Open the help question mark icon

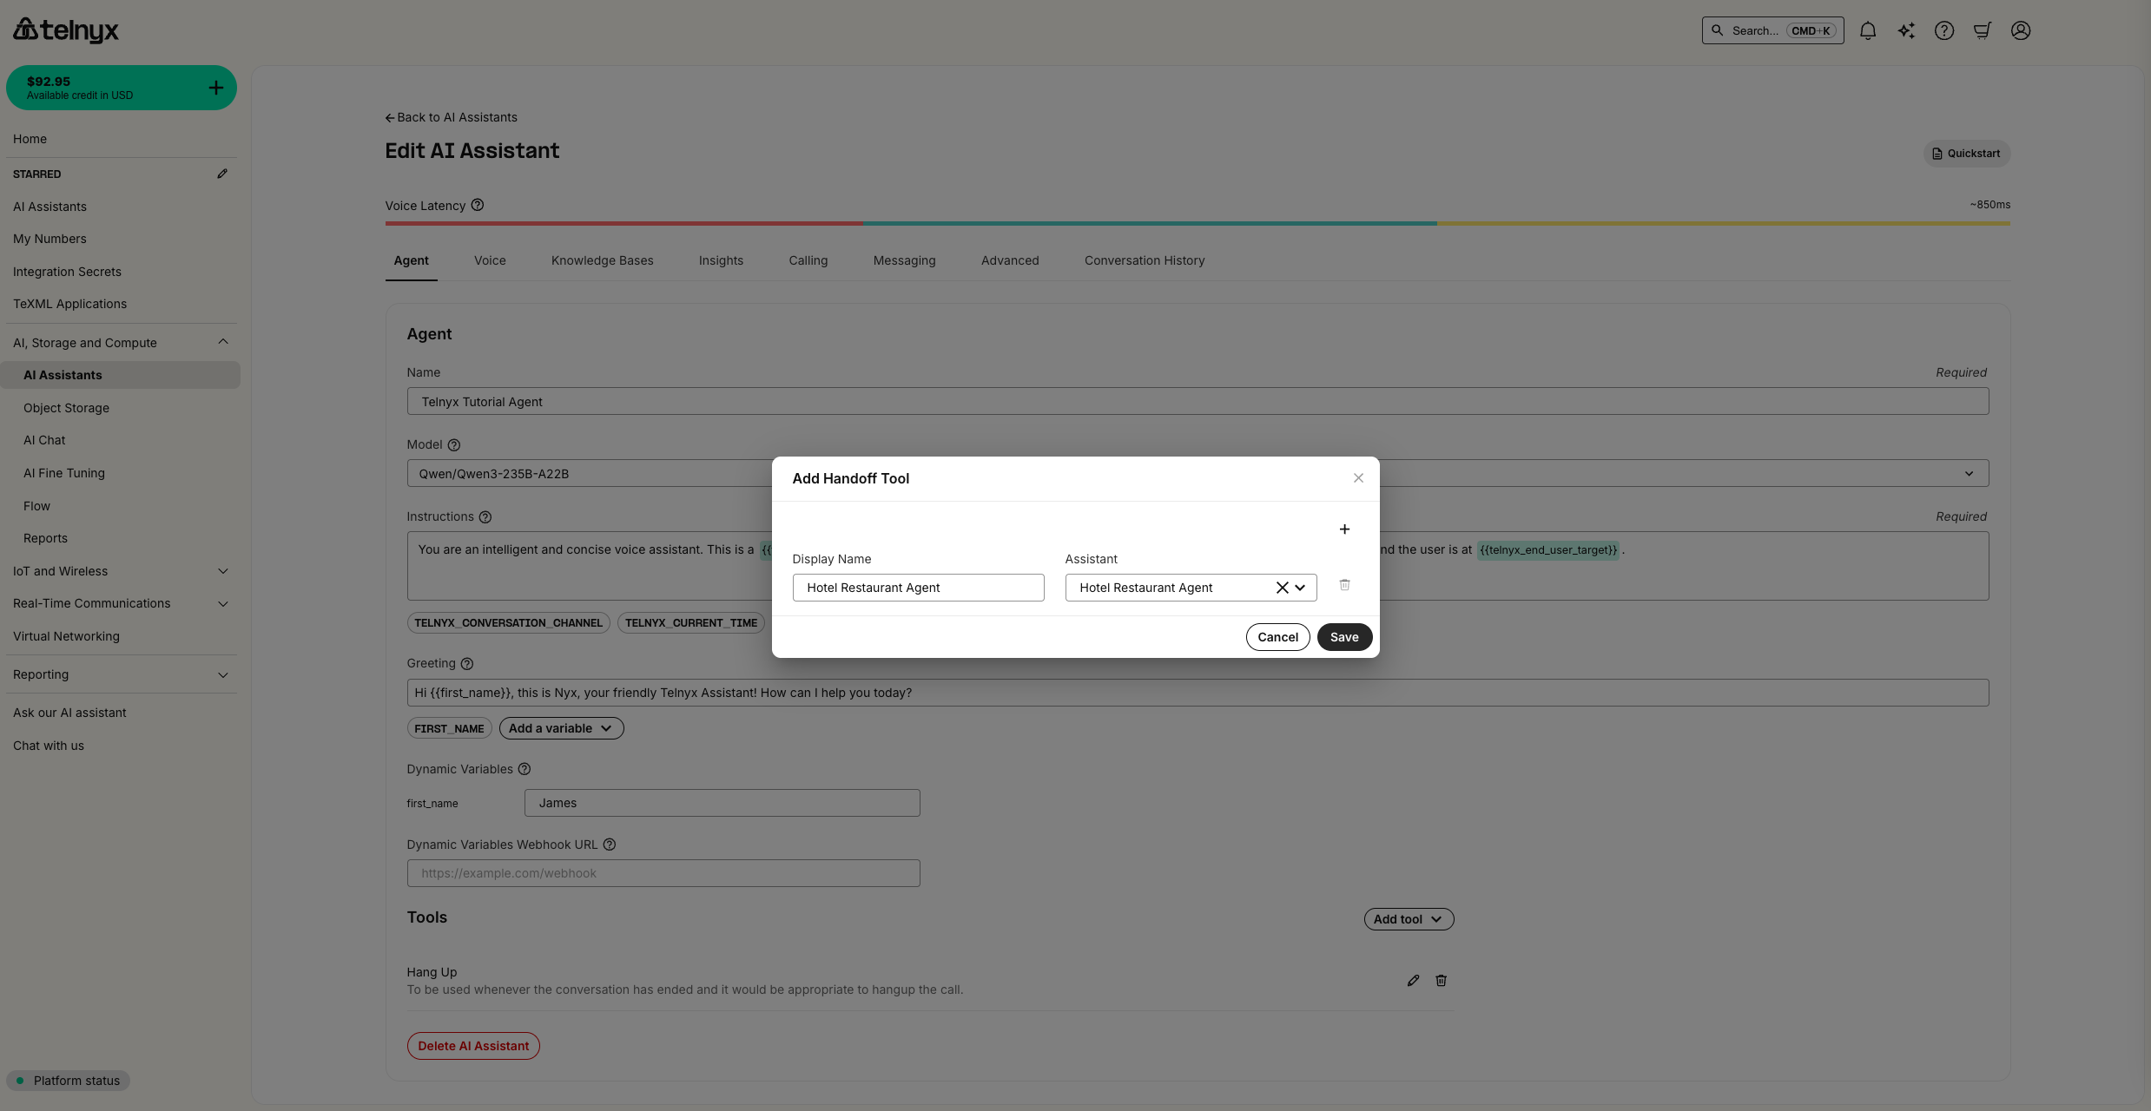[x=1944, y=30]
